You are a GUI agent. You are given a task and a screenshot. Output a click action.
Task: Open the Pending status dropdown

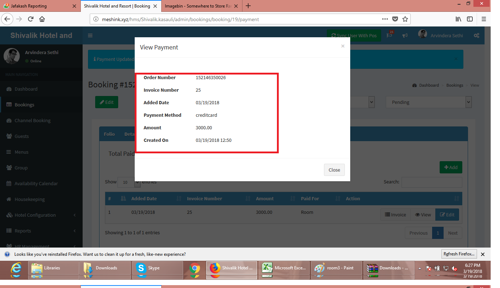pos(429,102)
